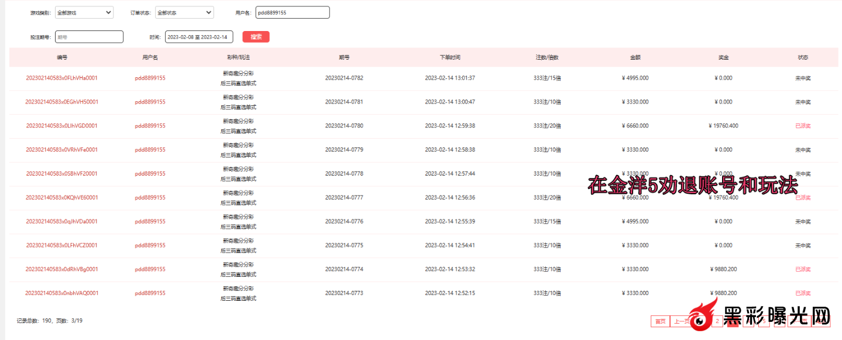Focus the 投注期号 input field
Image resolution: width=842 pixels, height=340 pixels.
click(x=89, y=37)
